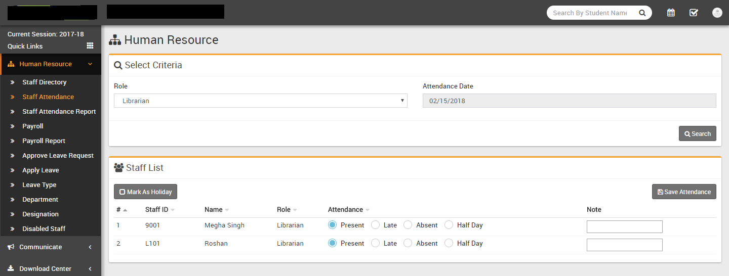Tick the Mark As Holiday checkbox
This screenshot has height=276, width=729.
(x=122, y=192)
